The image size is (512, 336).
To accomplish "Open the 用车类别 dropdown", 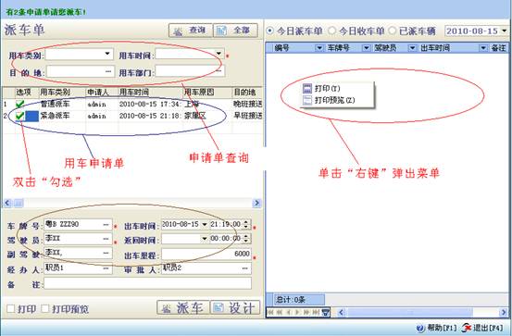I will click(x=107, y=54).
